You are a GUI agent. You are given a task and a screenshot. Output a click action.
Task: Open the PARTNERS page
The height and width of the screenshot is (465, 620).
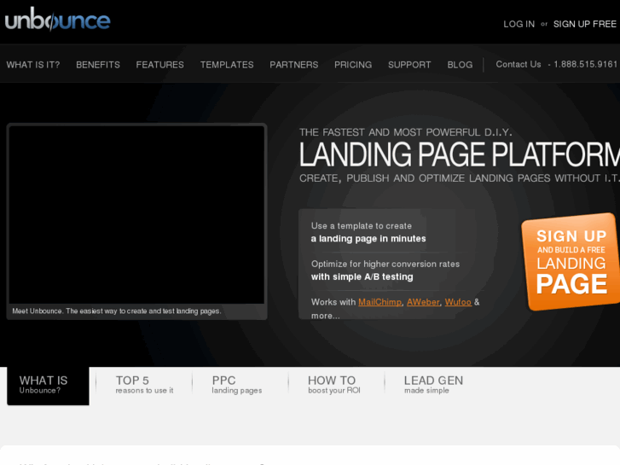coord(293,65)
